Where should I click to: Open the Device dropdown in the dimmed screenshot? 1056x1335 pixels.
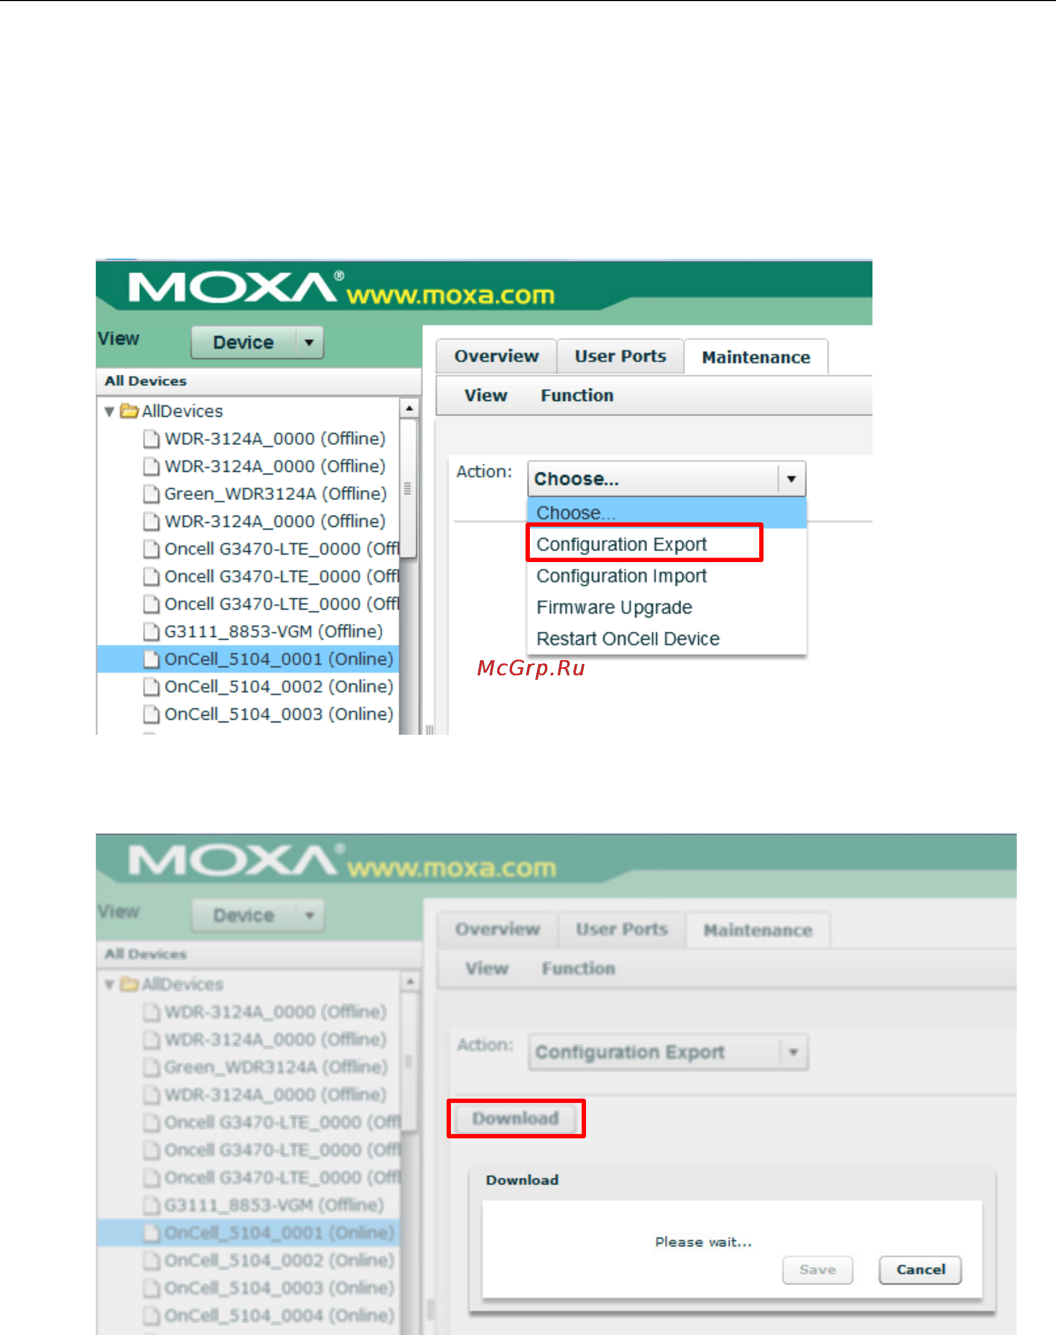tap(257, 915)
